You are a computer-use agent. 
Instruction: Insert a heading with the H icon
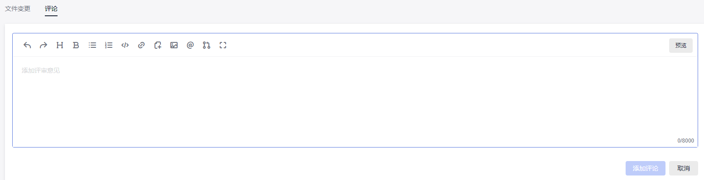(60, 45)
